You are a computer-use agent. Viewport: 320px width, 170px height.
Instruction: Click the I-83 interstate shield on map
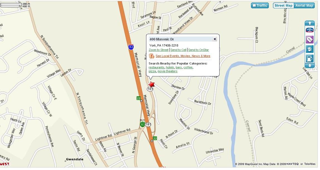(x=131, y=47)
